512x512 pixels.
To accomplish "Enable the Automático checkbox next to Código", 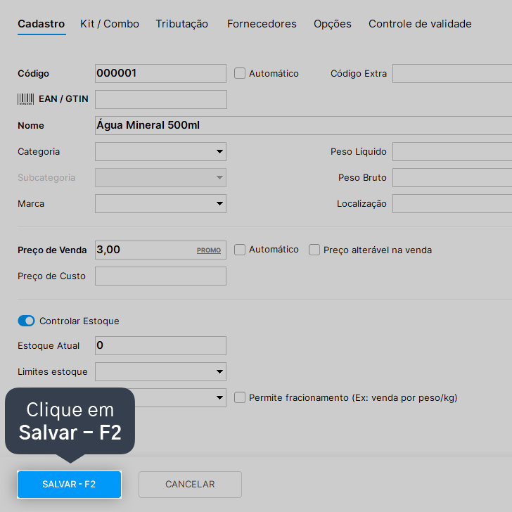I will pos(240,73).
